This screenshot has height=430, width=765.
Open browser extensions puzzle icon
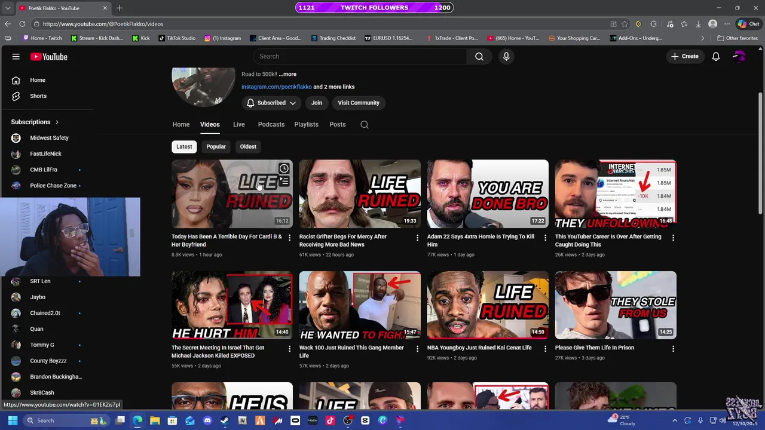click(653, 24)
